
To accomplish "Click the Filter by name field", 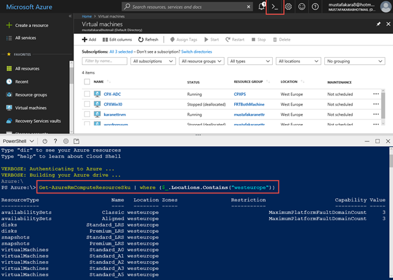I will [x=105, y=61].
